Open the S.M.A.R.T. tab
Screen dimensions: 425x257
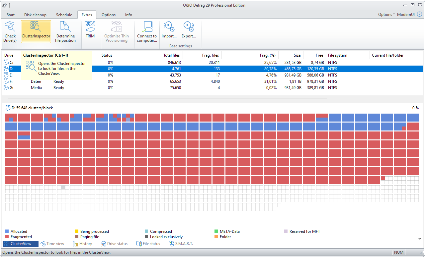181,244
